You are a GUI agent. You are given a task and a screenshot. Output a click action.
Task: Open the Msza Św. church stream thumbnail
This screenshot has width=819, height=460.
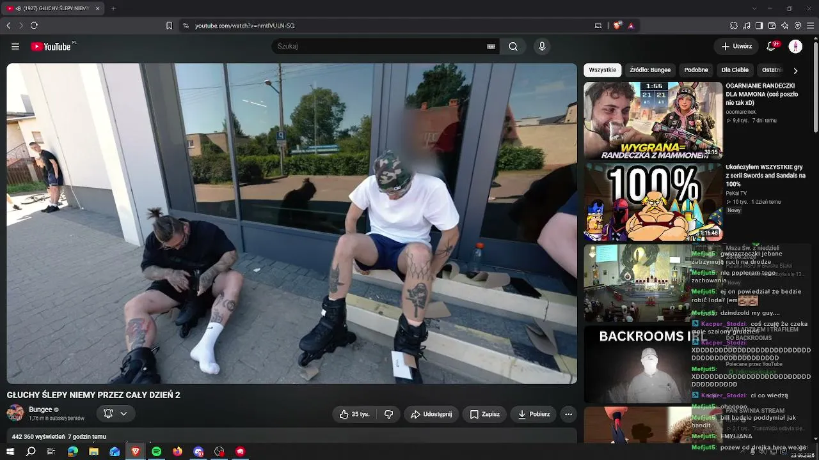tap(637, 283)
